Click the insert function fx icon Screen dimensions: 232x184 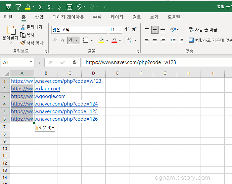coord(74,62)
